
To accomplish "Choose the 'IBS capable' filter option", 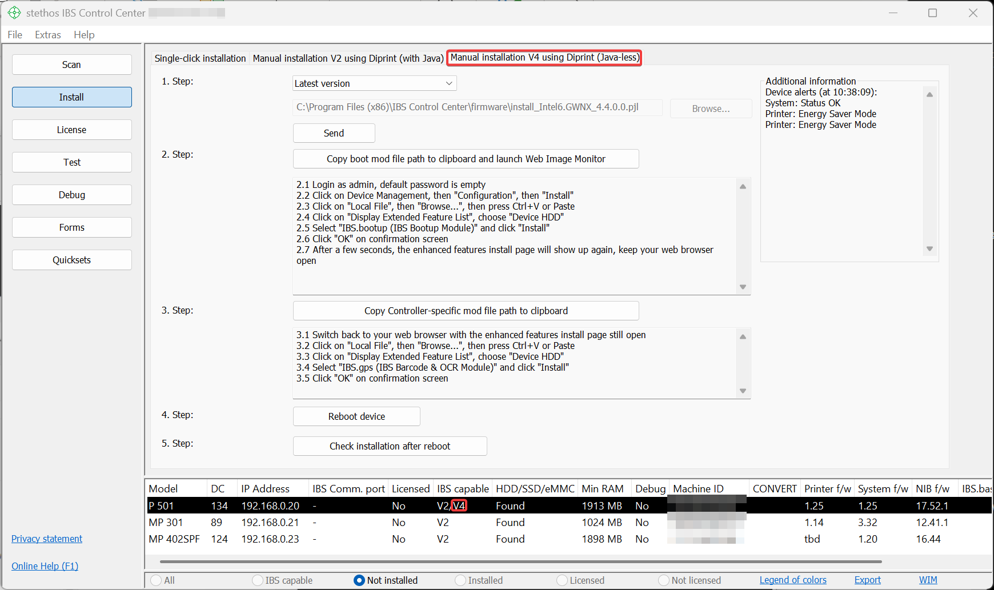I will coord(258,580).
